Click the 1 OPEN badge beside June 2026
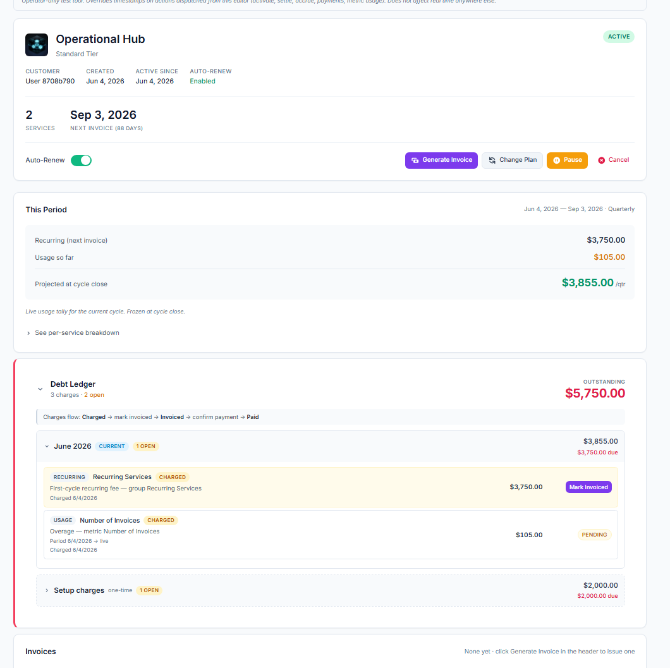This screenshot has width=670, height=668. point(146,446)
